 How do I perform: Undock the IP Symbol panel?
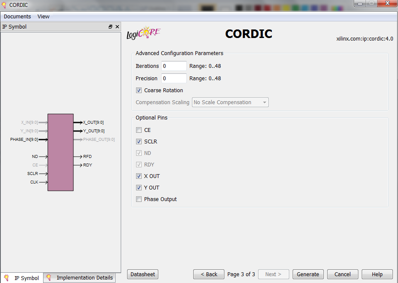pyautogui.click(x=110, y=27)
